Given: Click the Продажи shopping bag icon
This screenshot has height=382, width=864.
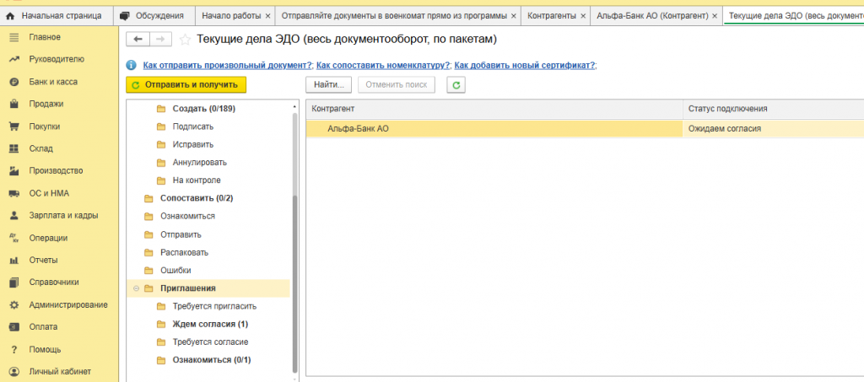Looking at the screenshot, I should pyautogui.click(x=15, y=104).
